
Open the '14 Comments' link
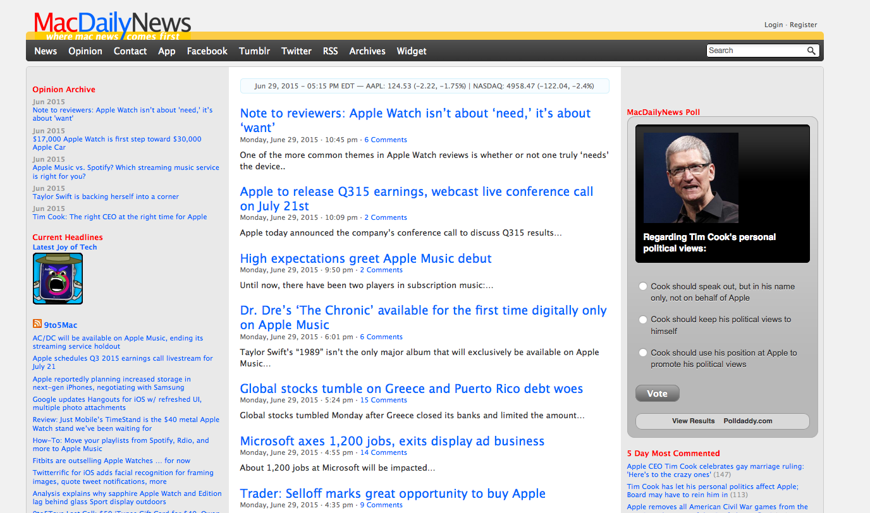tap(383, 452)
